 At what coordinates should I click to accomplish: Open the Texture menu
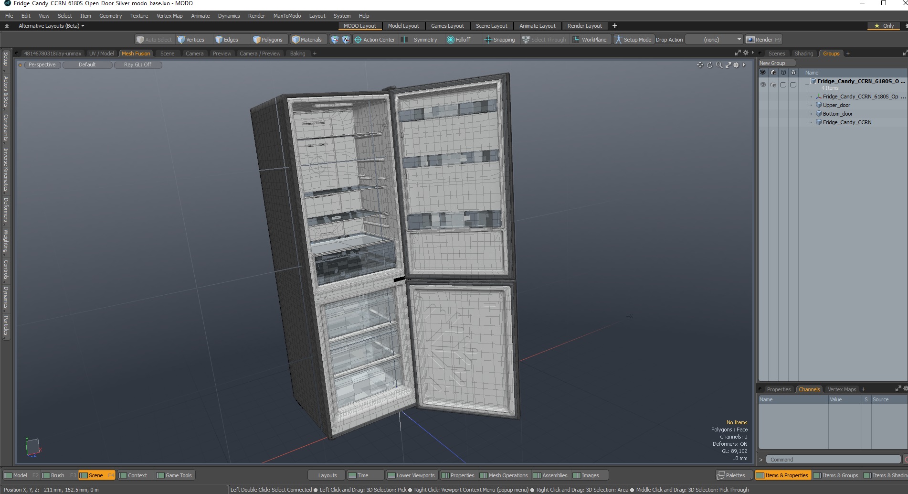139,16
